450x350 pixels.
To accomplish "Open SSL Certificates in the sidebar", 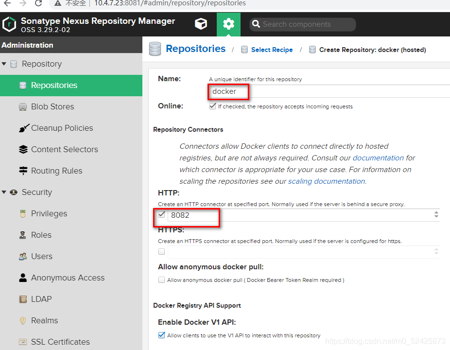I will point(71,342).
